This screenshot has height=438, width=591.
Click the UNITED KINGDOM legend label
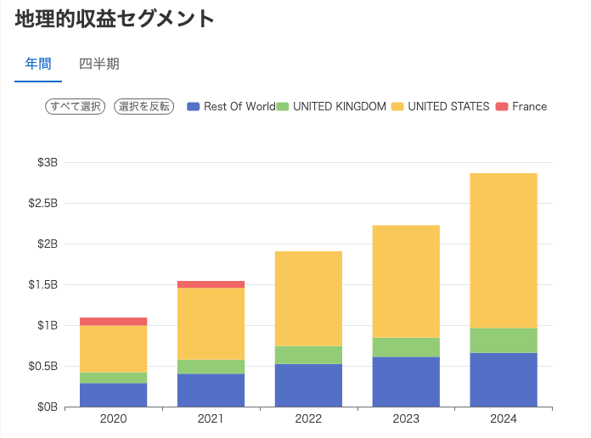click(340, 107)
